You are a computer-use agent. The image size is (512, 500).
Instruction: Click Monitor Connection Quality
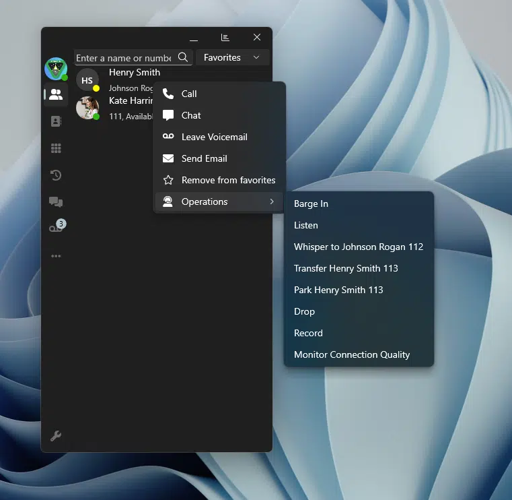coord(351,354)
